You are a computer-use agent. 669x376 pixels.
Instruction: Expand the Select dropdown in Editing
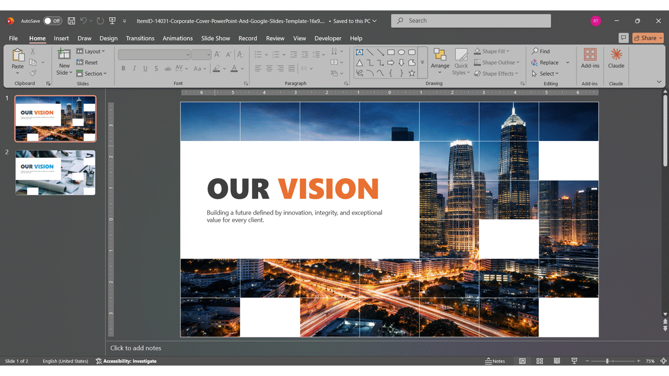coord(545,74)
